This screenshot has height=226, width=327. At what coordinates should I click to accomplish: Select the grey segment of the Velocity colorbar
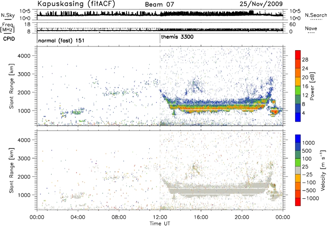pos(298,170)
